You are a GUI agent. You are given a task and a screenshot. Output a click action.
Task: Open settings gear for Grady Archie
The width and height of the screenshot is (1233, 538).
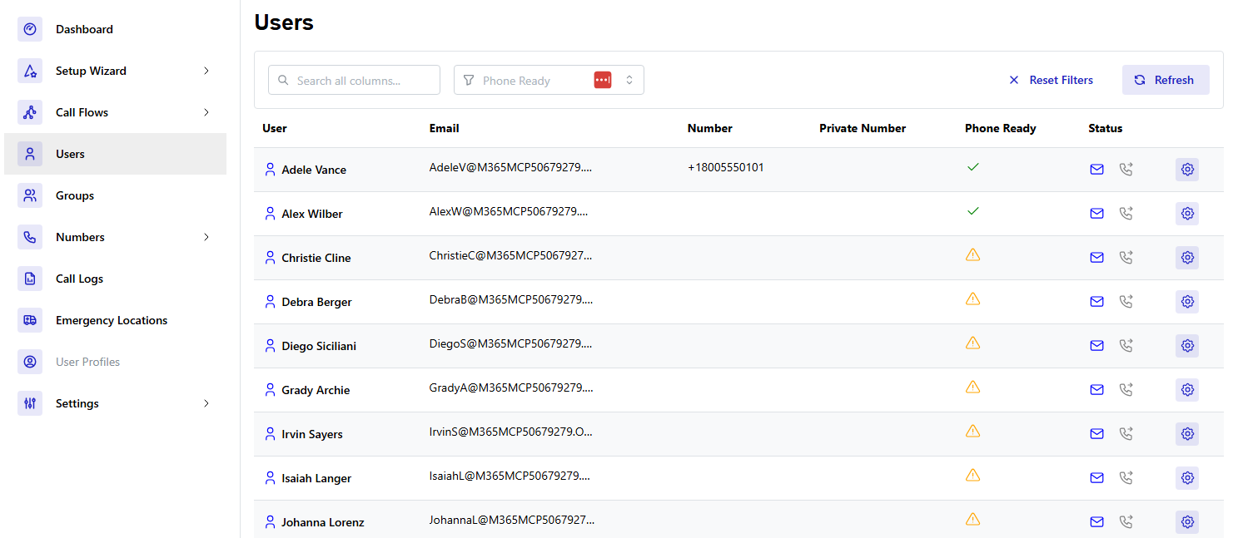[x=1187, y=389]
